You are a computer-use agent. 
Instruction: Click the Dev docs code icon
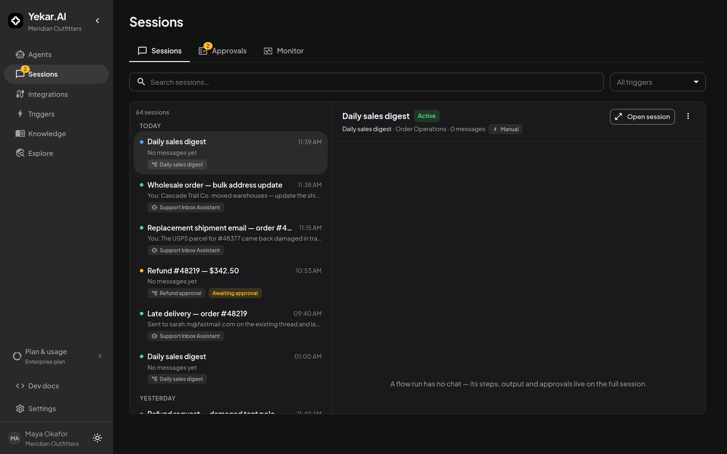point(20,386)
